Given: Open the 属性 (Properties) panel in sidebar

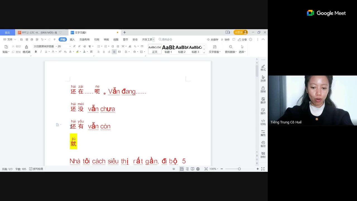Looking at the screenshot, I should click(263, 133).
